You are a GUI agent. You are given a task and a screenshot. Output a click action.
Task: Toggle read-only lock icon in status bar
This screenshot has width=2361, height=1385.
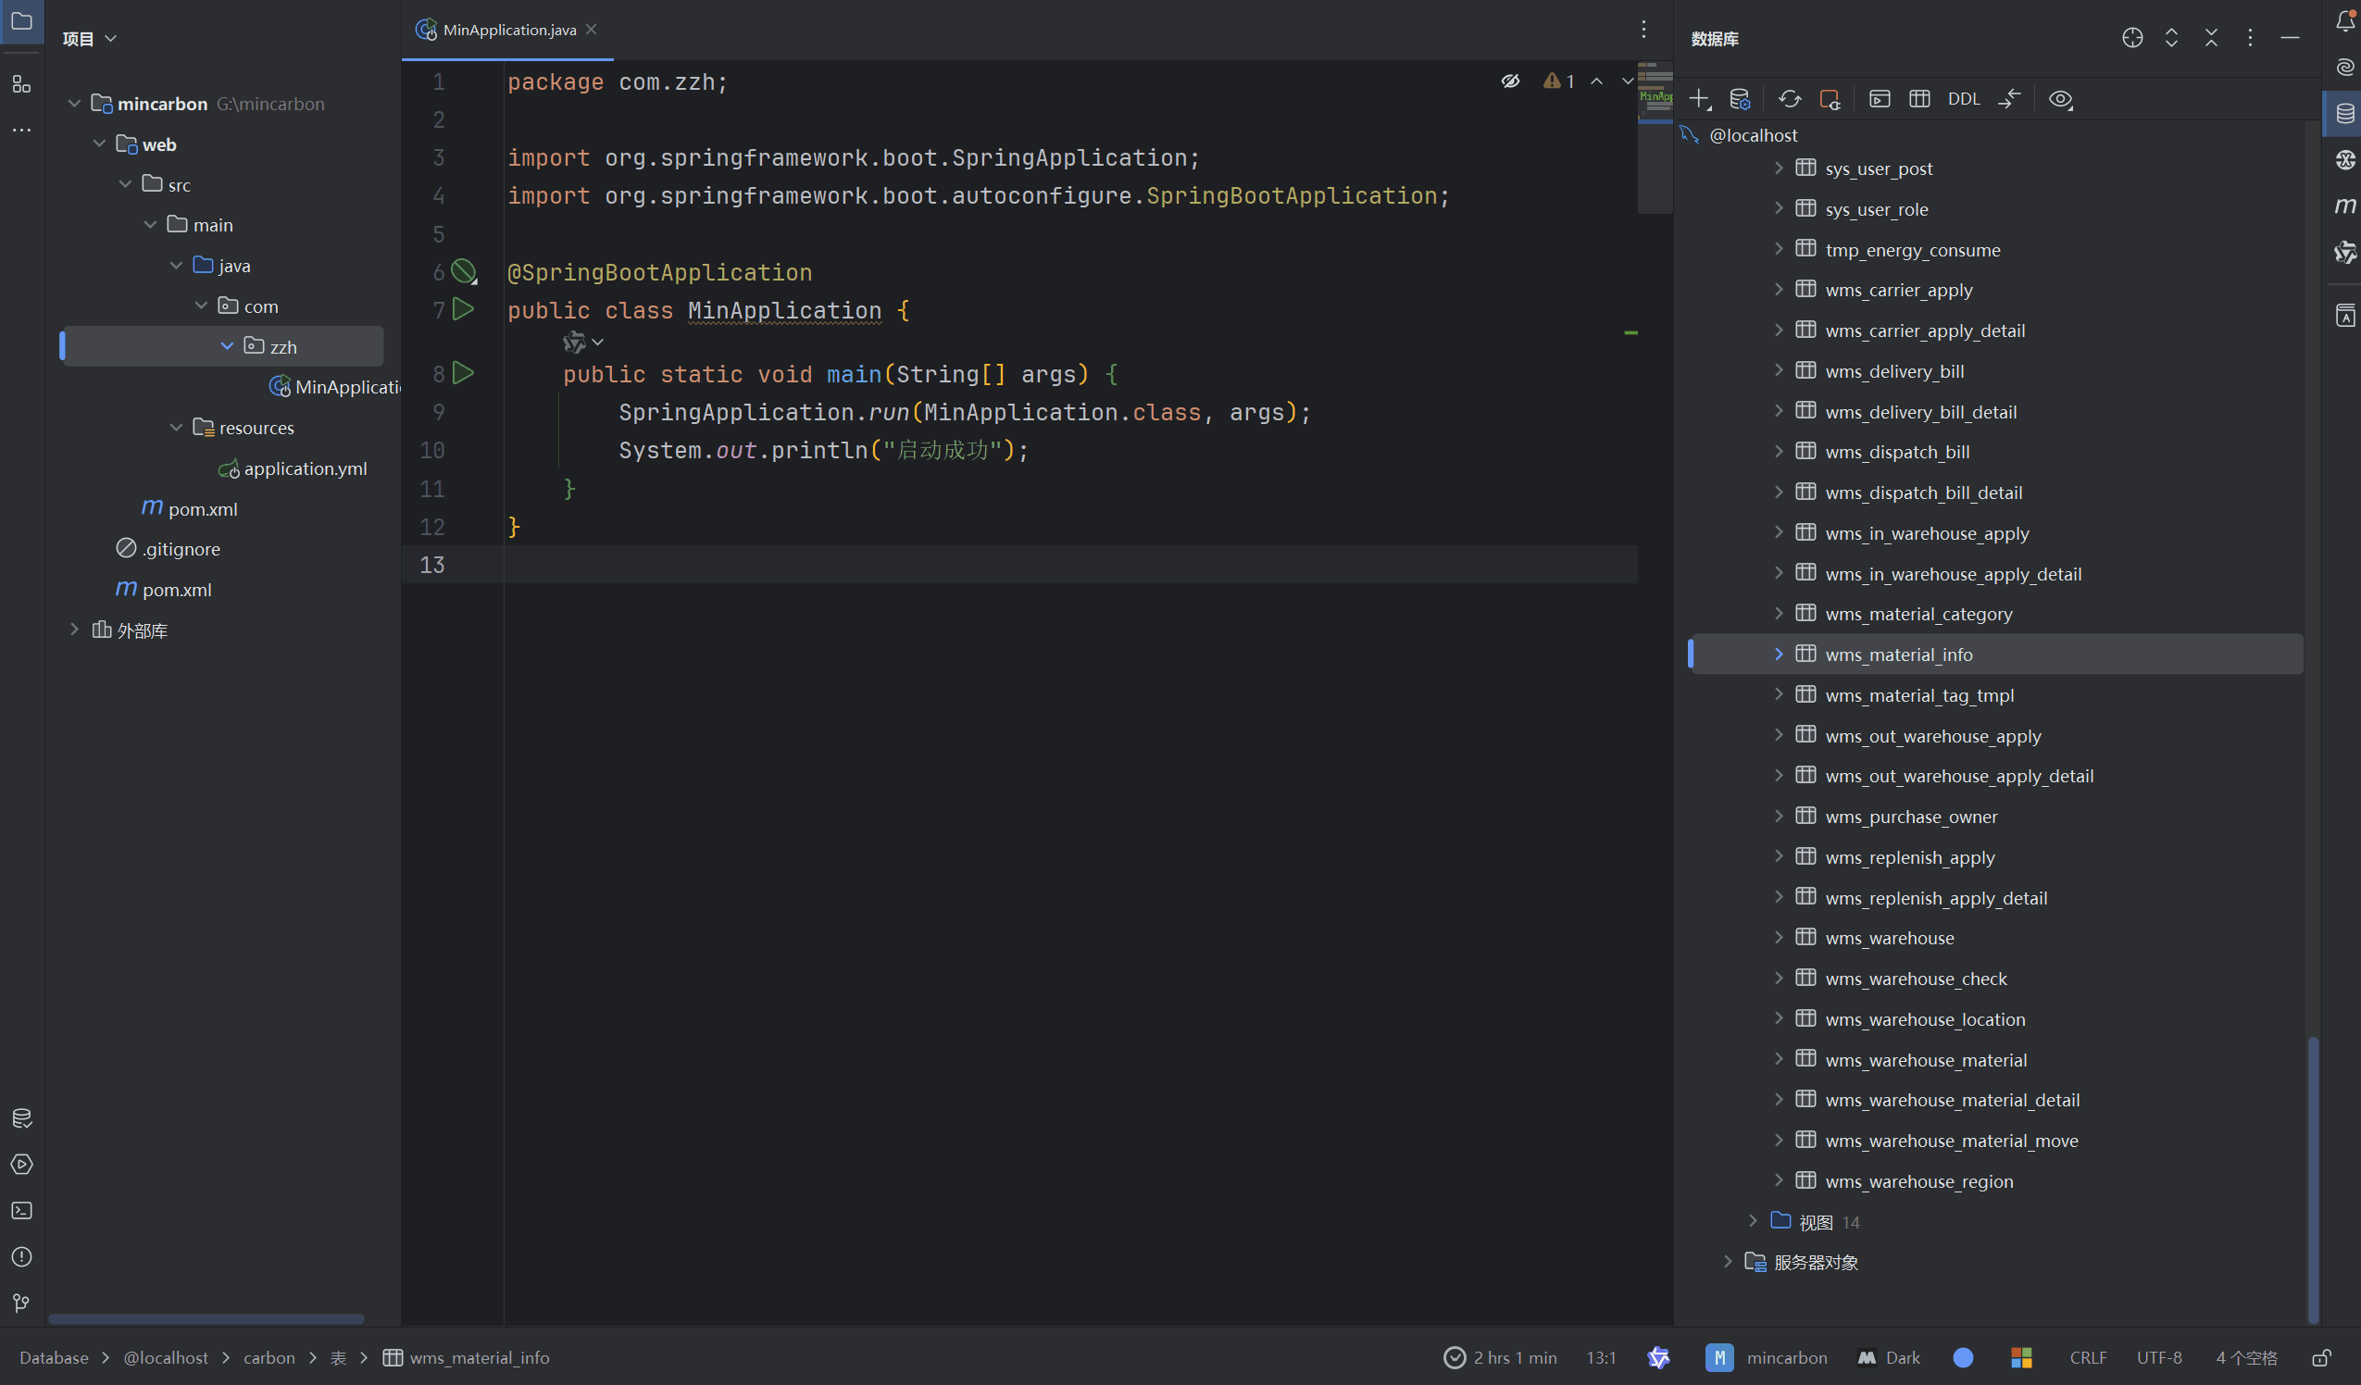2320,1358
